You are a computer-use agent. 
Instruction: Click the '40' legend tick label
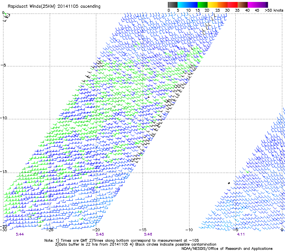(x=247, y=10)
